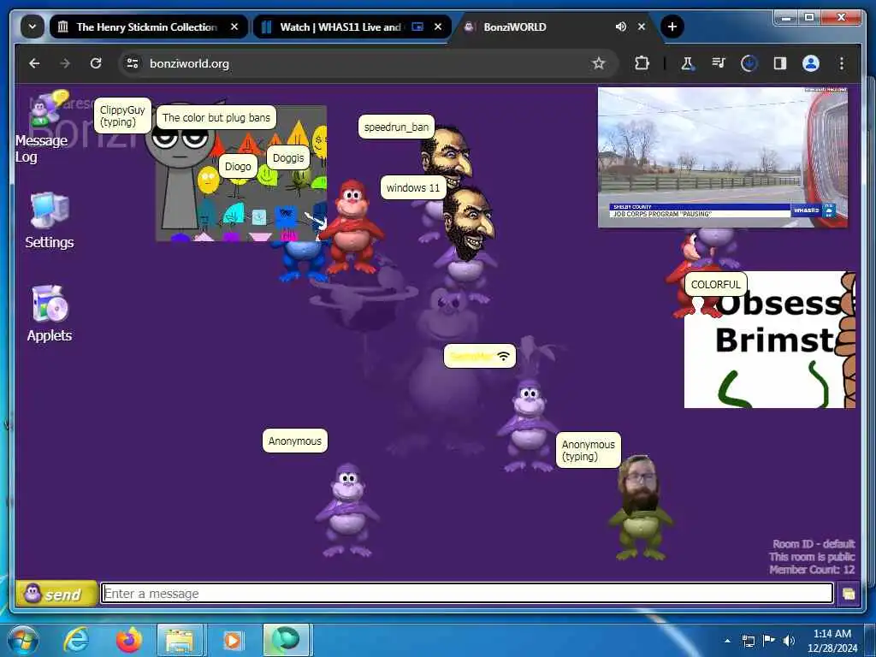The height and width of the screenshot is (657, 876).
Task: Close the WHAS11 tab
Action: [438, 27]
